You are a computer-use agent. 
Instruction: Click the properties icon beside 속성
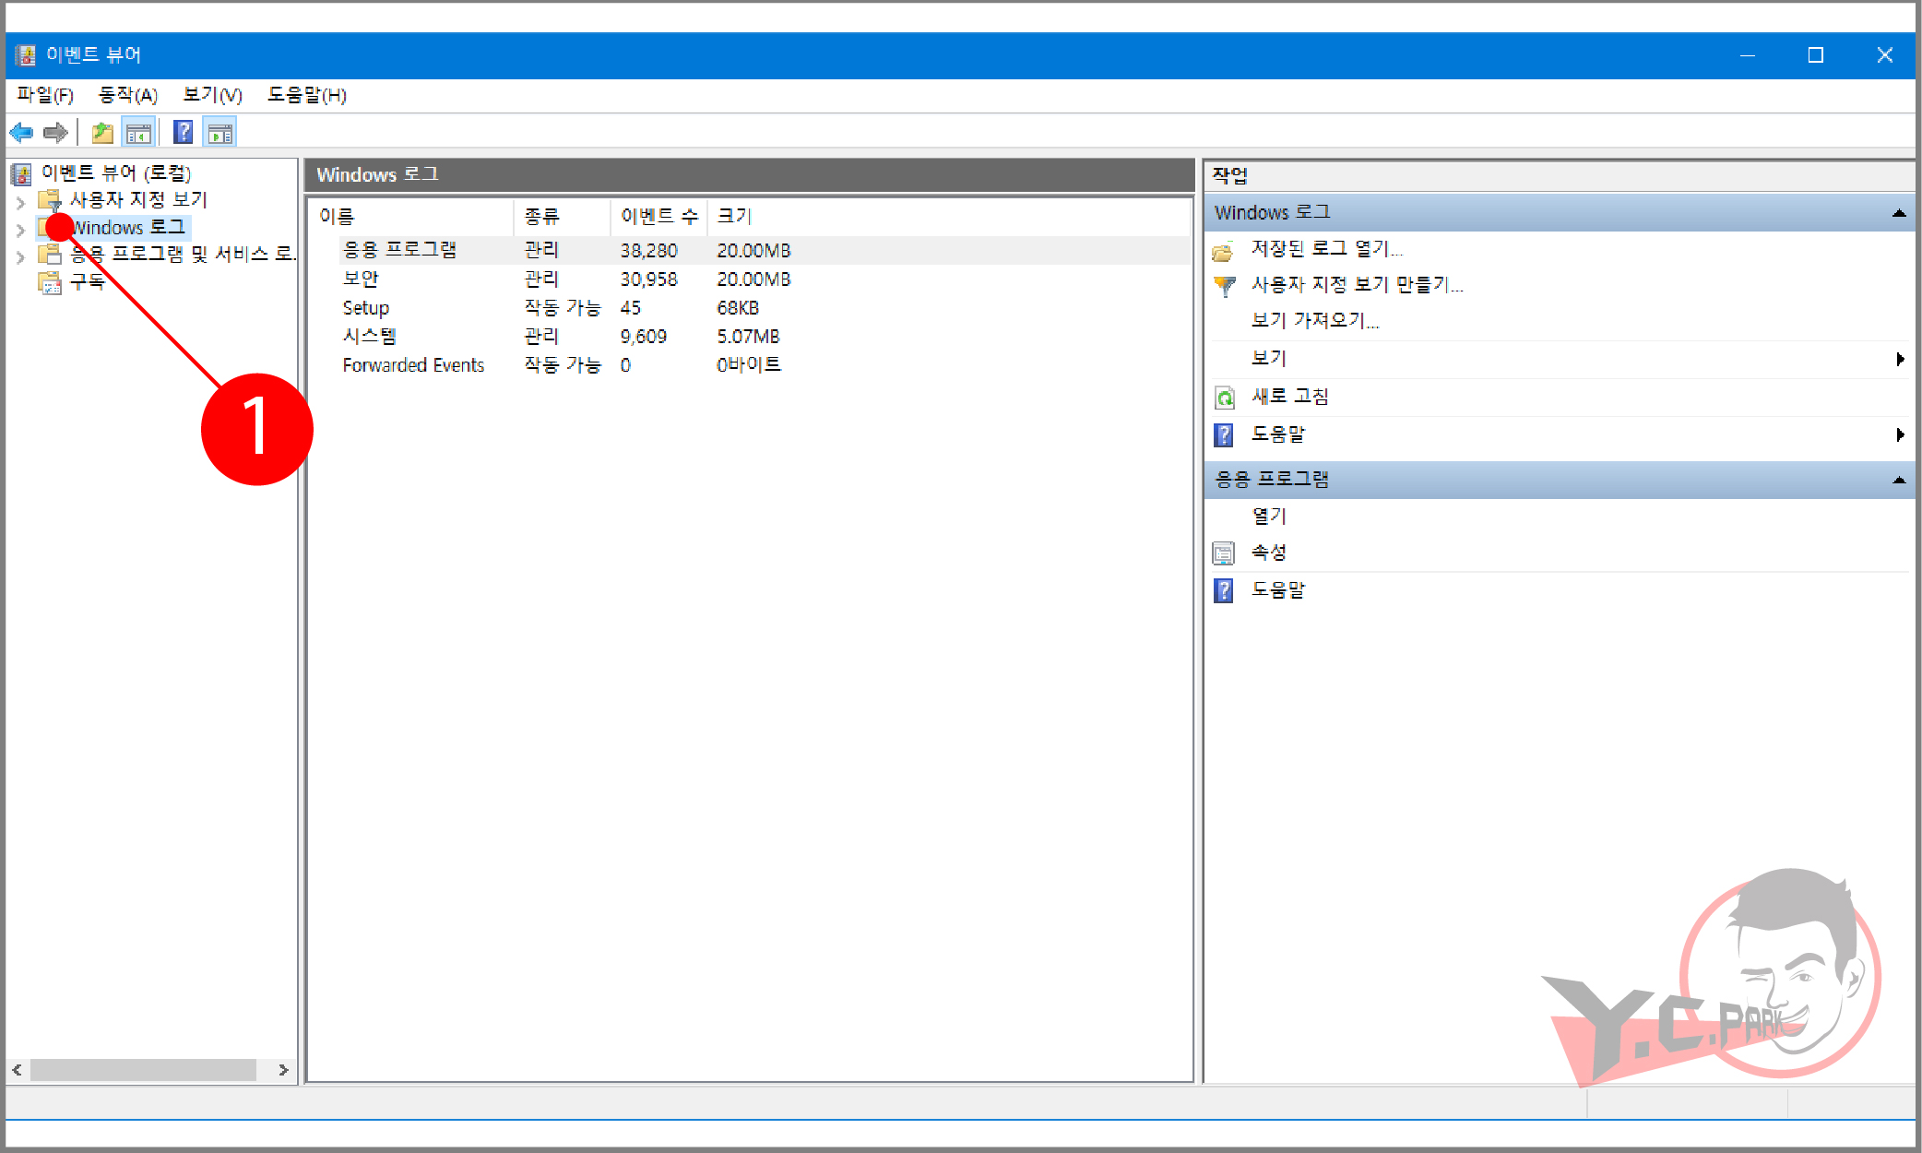pos(1223,552)
